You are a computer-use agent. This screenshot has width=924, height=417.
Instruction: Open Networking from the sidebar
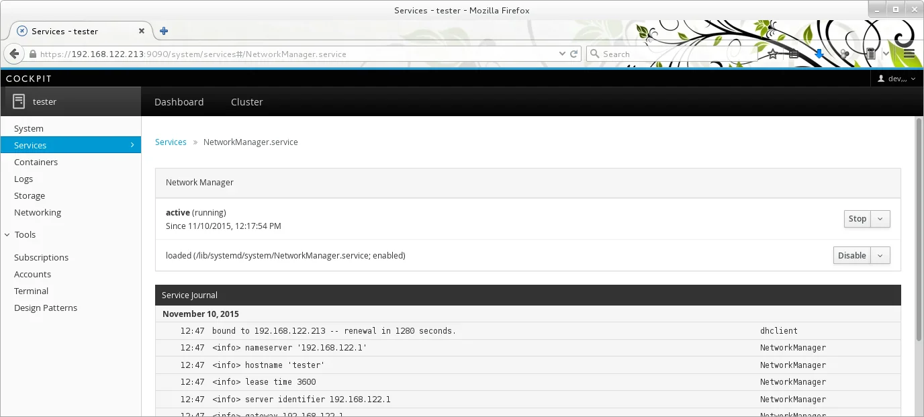pos(37,212)
